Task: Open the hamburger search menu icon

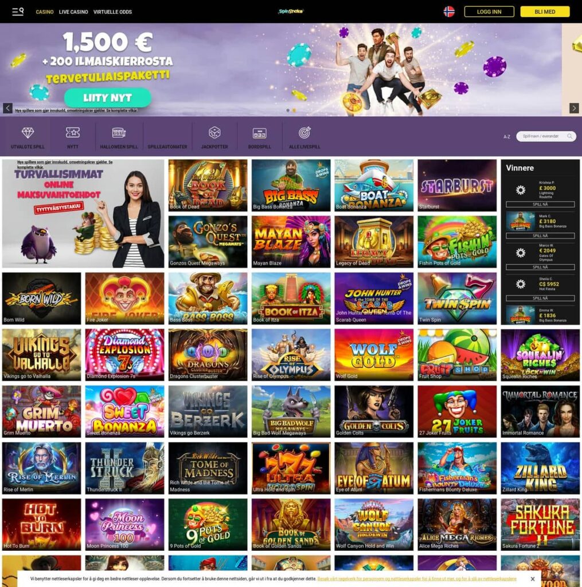Action: pos(18,11)
